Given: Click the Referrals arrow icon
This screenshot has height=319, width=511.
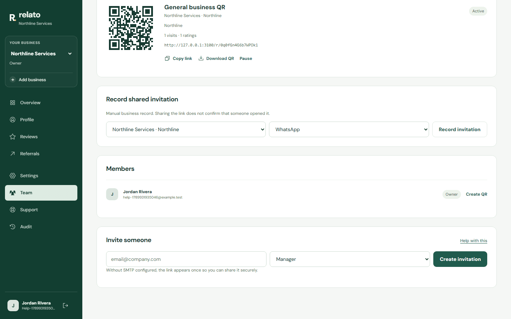Looking at the screenshot, I should click(13, 154).
